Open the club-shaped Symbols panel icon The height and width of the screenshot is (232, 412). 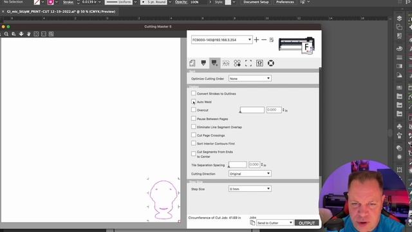click(399, 126)
